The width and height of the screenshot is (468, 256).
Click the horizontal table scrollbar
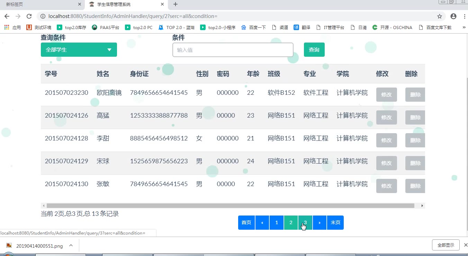point(228,205)
